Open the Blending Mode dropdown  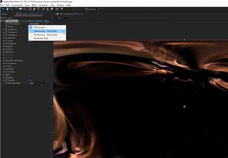click(x=38, y=83)
